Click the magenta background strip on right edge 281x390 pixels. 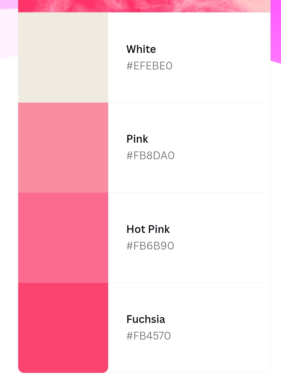[276, 29]
